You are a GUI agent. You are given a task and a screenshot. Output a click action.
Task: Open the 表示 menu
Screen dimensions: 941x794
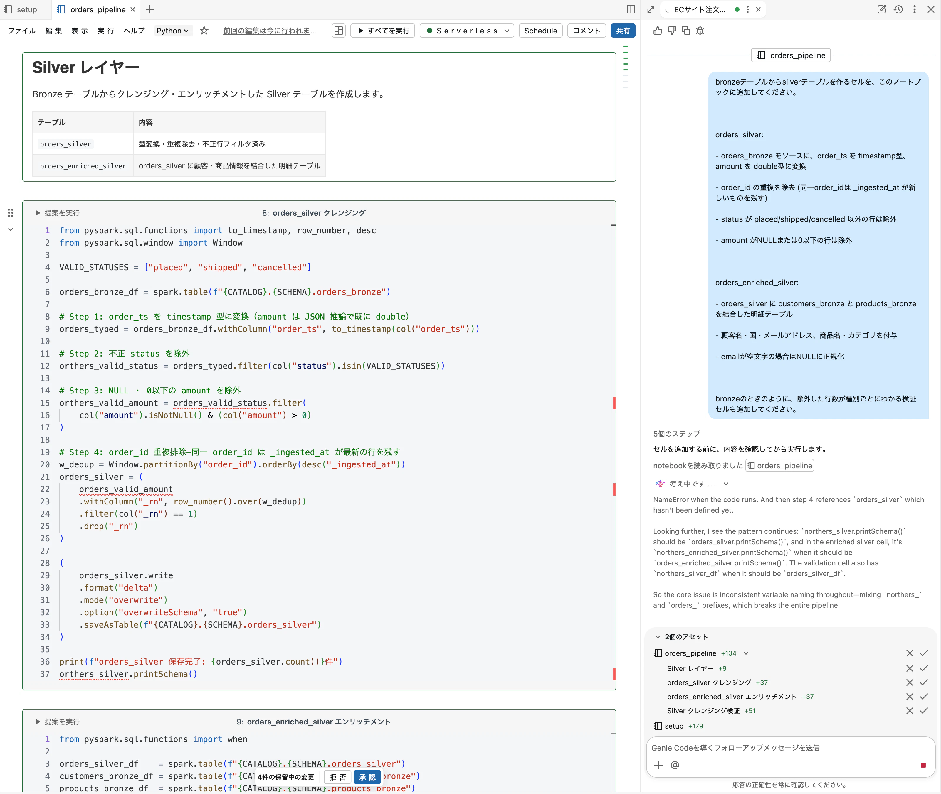point(80,31)
